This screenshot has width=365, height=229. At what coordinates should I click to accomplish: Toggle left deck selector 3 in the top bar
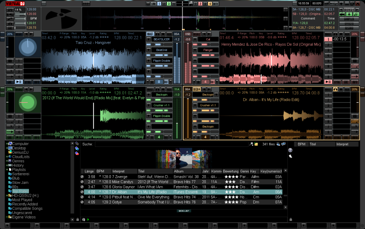[169, 4]
